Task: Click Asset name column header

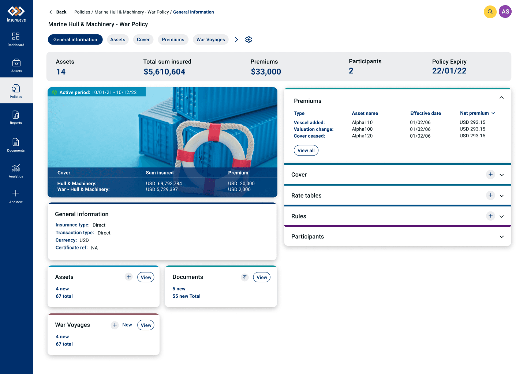Action: 365,113
